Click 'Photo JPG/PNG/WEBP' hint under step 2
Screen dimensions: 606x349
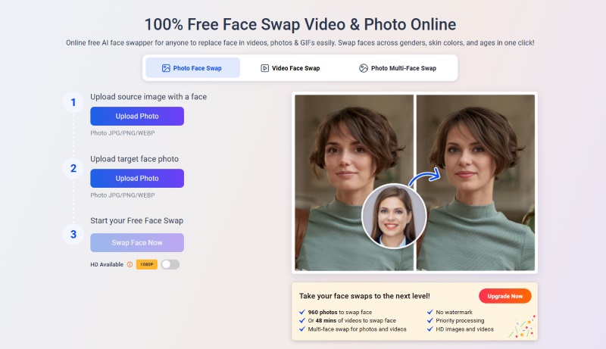point(123,195)
